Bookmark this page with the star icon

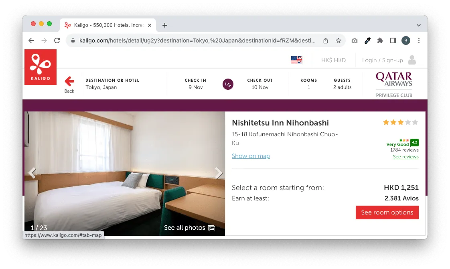coord(339,41)
